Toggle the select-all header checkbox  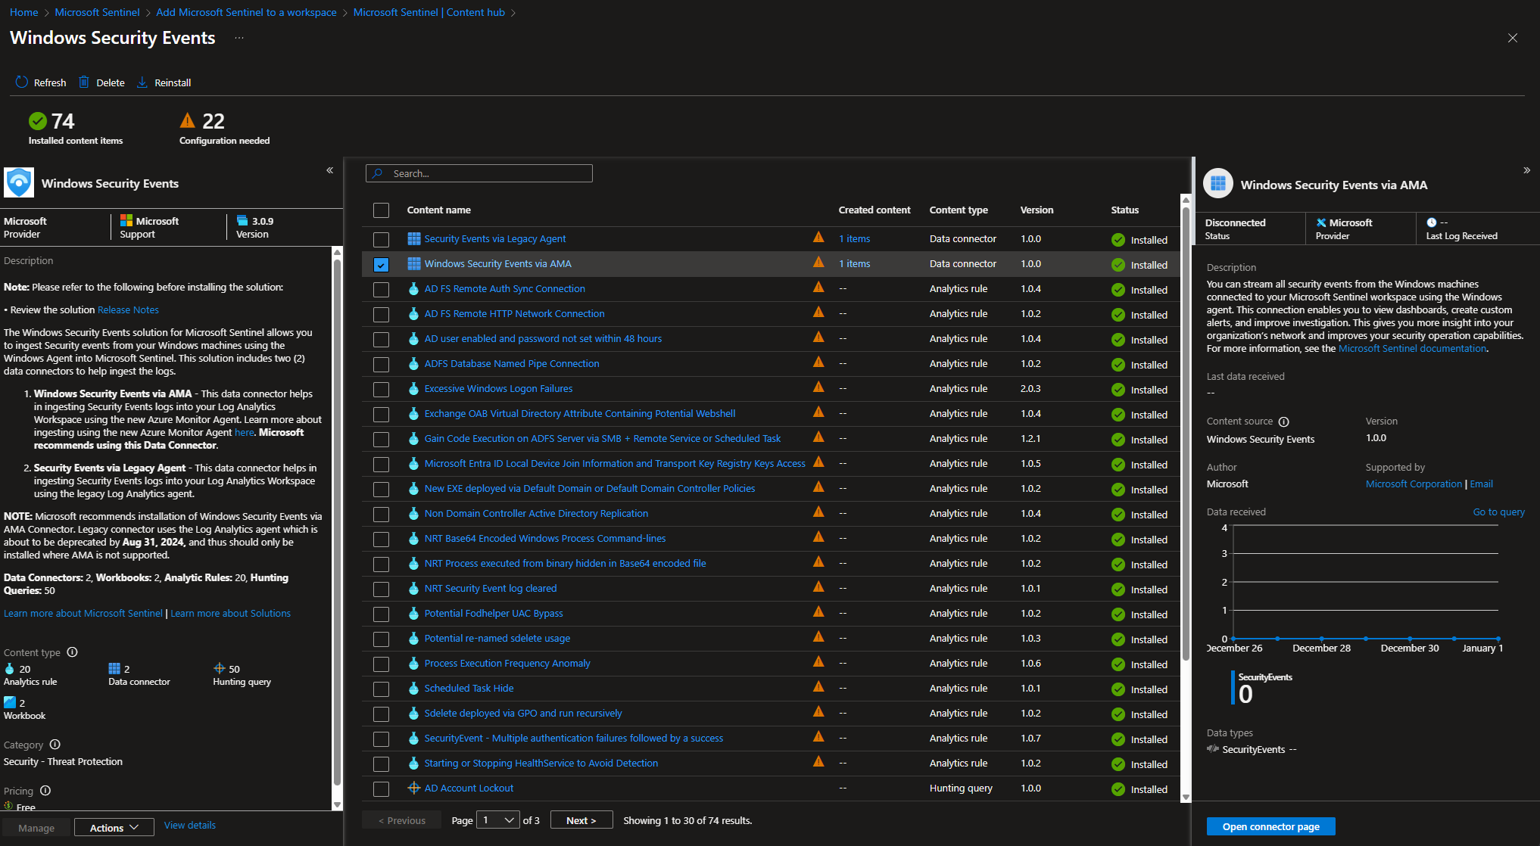coord(381,210)
